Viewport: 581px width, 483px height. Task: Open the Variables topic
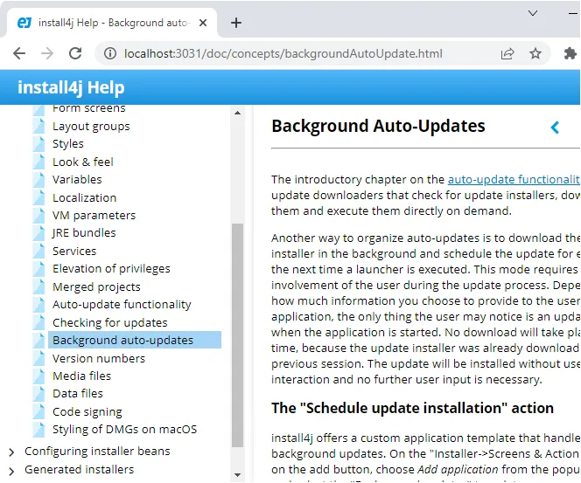tap(77, 179)
